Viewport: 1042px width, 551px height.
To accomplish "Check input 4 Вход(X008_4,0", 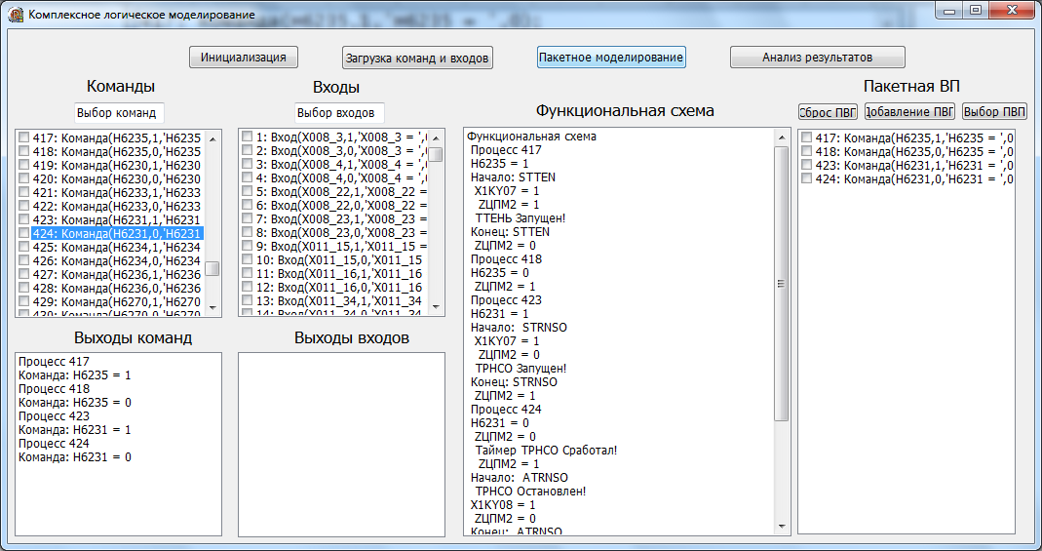I will [248, 177].
